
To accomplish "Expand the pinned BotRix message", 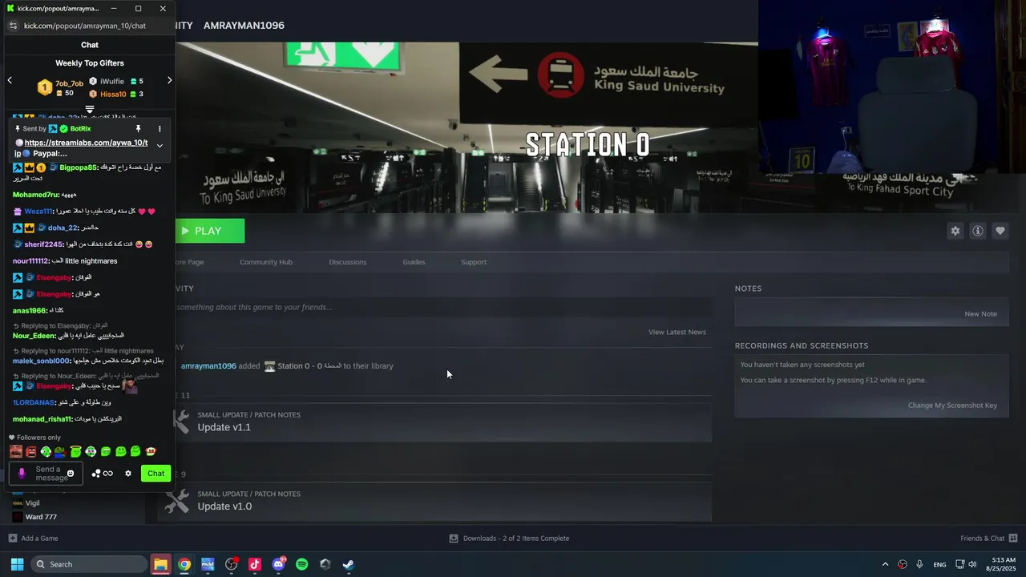I will coord(160,146).
